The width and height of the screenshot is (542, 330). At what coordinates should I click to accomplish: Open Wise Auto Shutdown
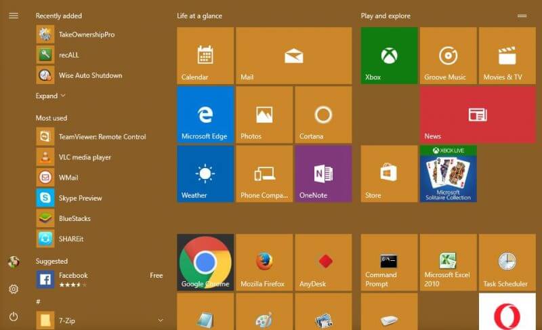(x=100, y=75)
